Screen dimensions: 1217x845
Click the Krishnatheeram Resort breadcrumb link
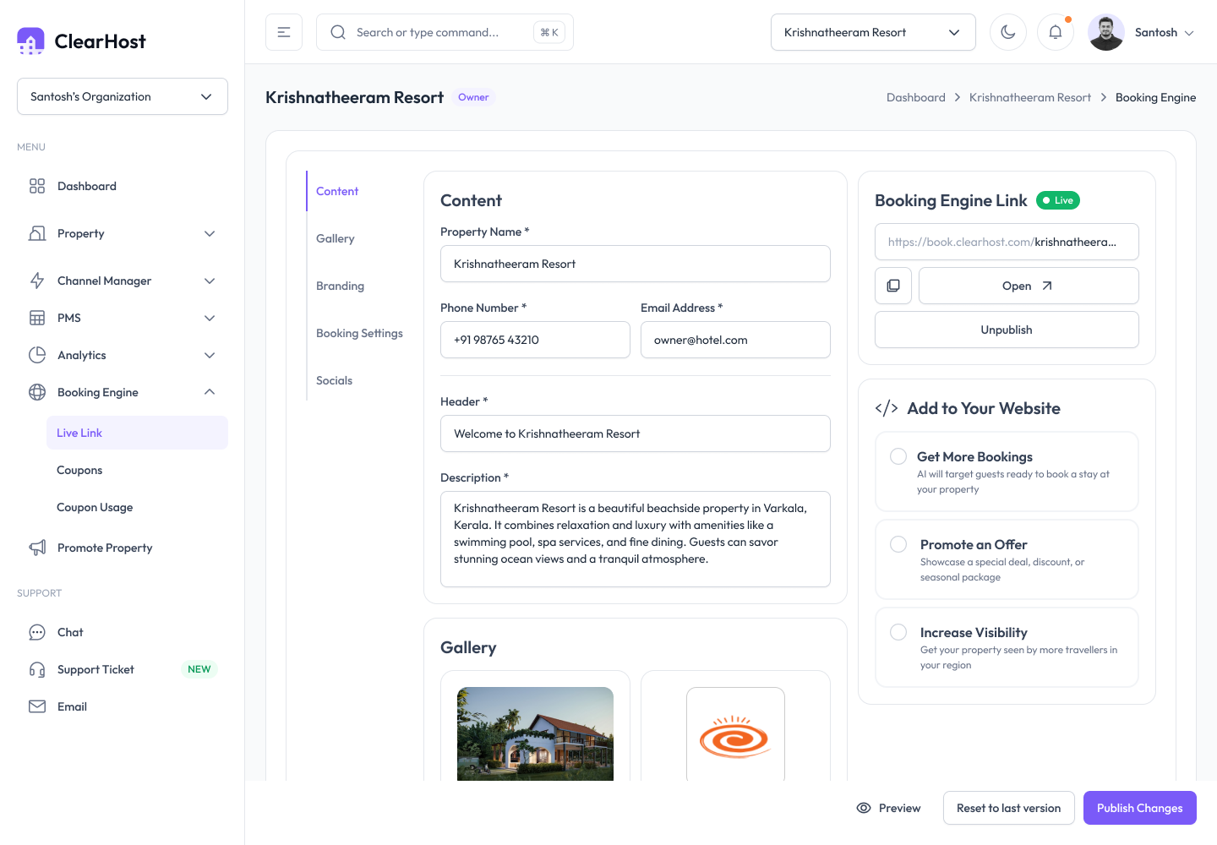point(1030,97)
